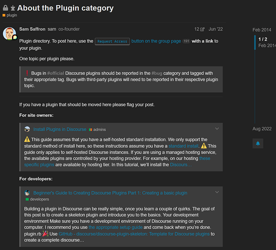Jump to Aug 2022 on the timeline
The height and width of the screenshot is (250, 276).
click(262, 129)
